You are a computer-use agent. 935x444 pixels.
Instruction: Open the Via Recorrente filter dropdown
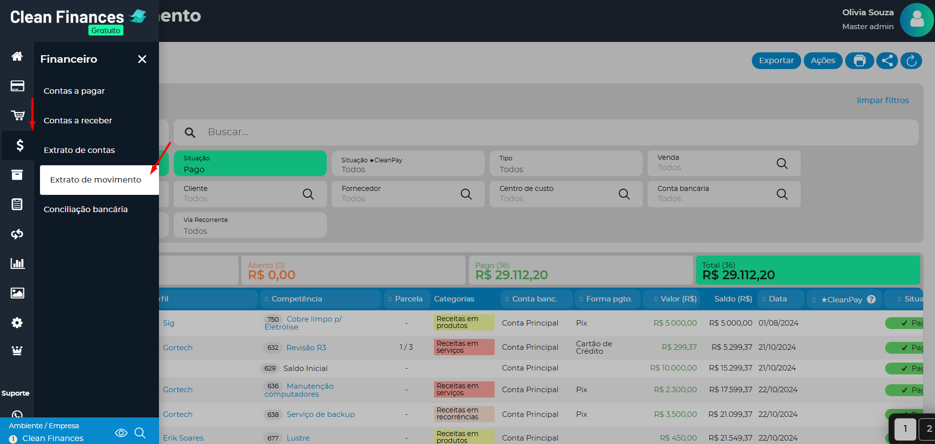[250, 225]
